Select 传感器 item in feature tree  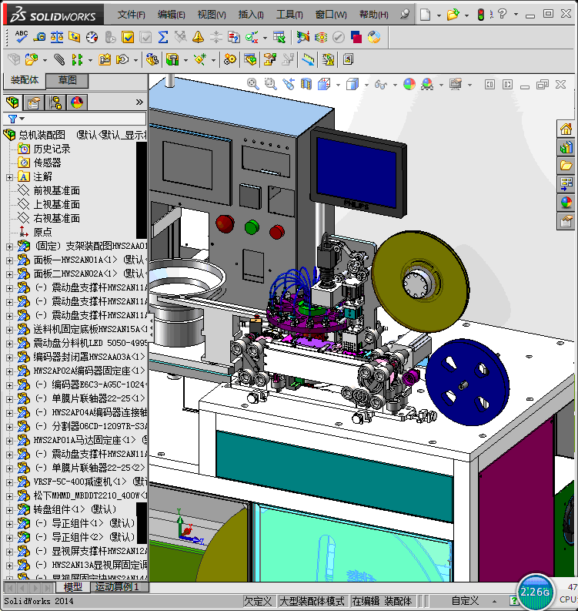pyautogui.click(x=47, y=163)
